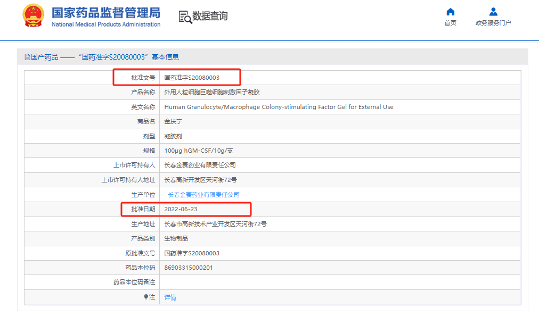Image resolution: width=539 pixels, height=316 pixels.
Task: Open 政务服务门户 user icon
Action: click(x=493, y=12)
